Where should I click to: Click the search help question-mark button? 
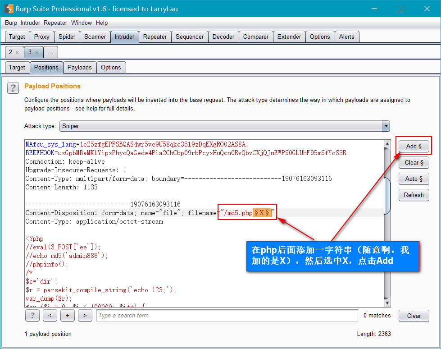[32, 316]
